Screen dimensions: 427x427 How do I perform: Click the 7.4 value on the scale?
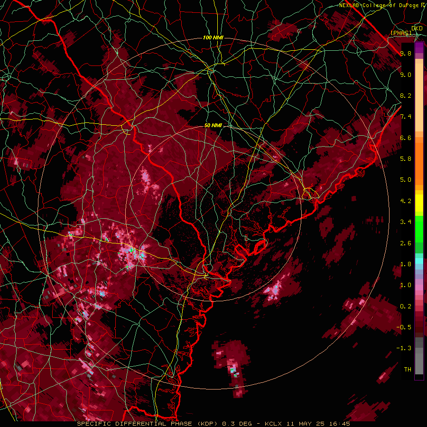coord(406,117)
